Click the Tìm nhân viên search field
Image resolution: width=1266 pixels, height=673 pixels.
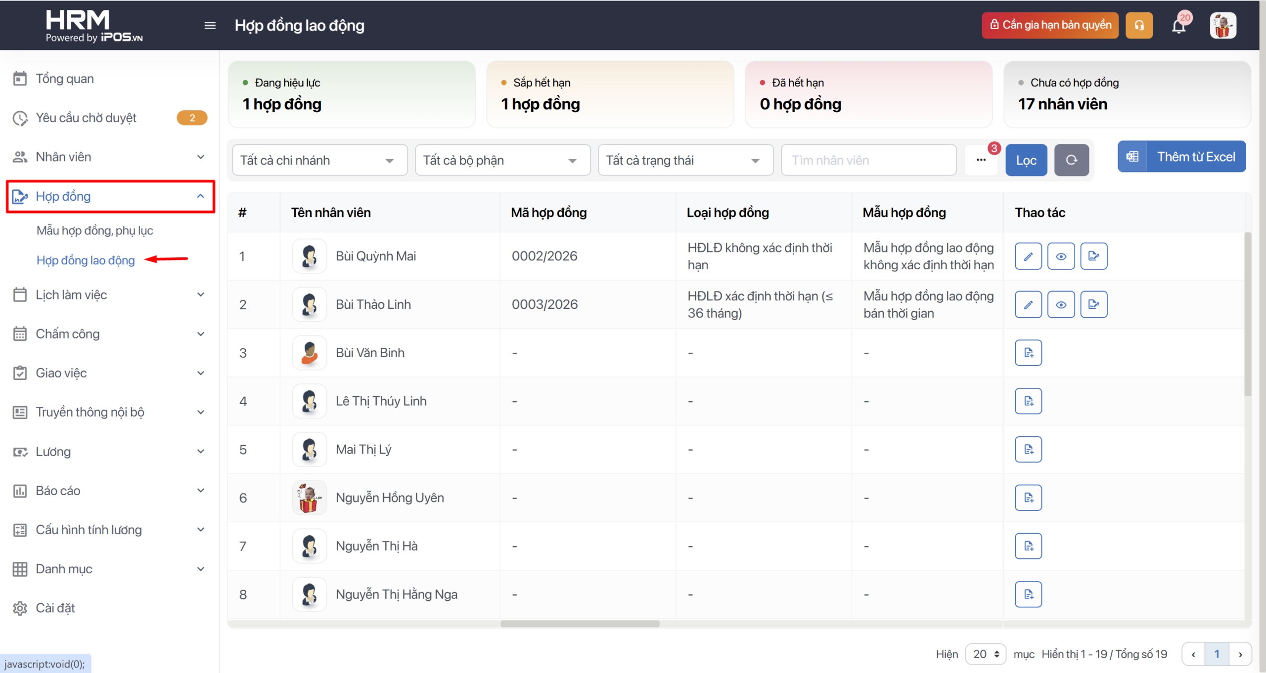click(868, 160)
